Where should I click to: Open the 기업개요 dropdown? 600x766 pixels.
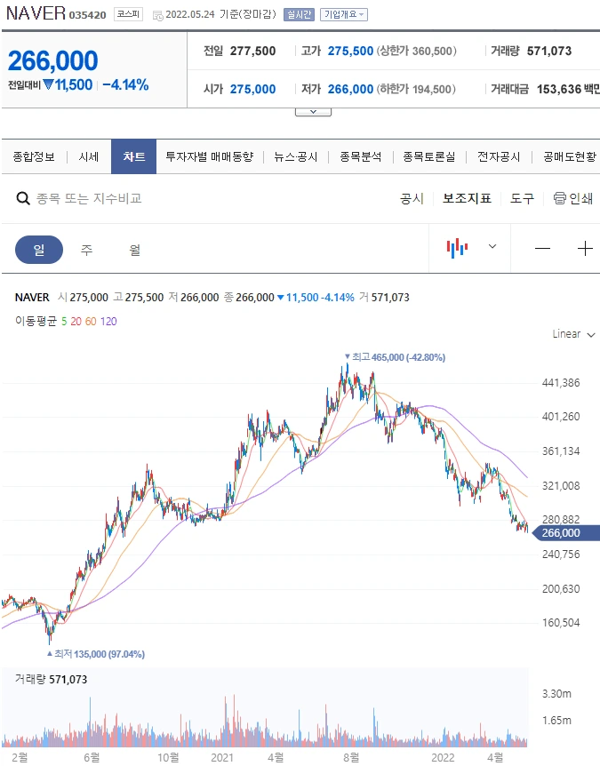344,14
